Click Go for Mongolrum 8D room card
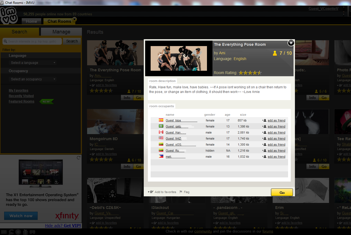The width and height of the screenshot is (351, 235). [x=139, y=166]
